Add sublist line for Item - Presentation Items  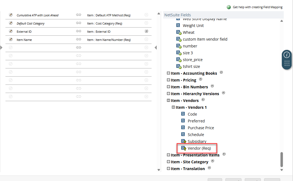click(224, 154)
